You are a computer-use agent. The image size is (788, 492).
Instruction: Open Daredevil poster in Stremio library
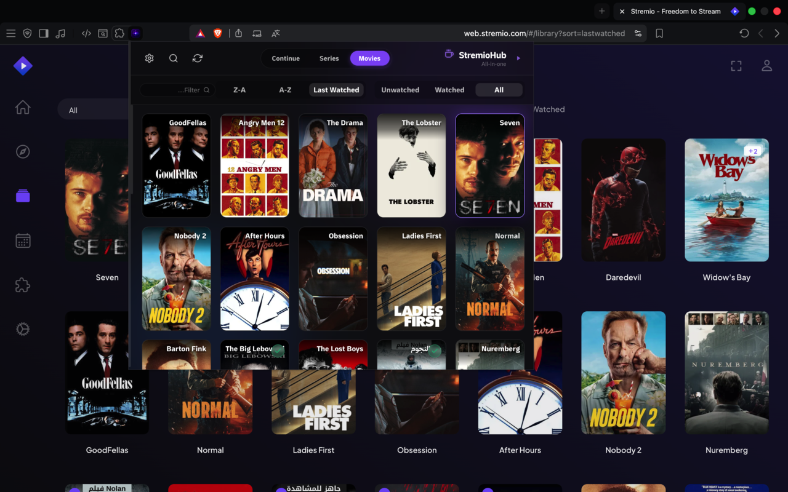click(x=624, y=200)
